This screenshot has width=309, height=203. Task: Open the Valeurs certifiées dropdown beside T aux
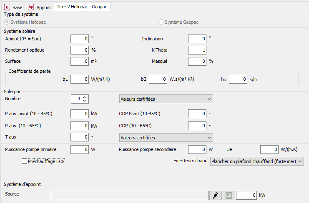pos(166,138)
